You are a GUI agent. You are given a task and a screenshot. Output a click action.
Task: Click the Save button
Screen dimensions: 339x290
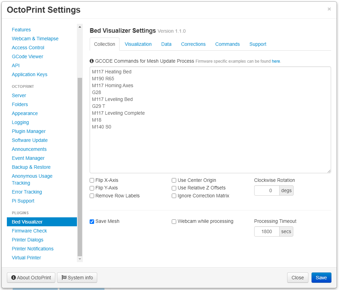point(321,278)
